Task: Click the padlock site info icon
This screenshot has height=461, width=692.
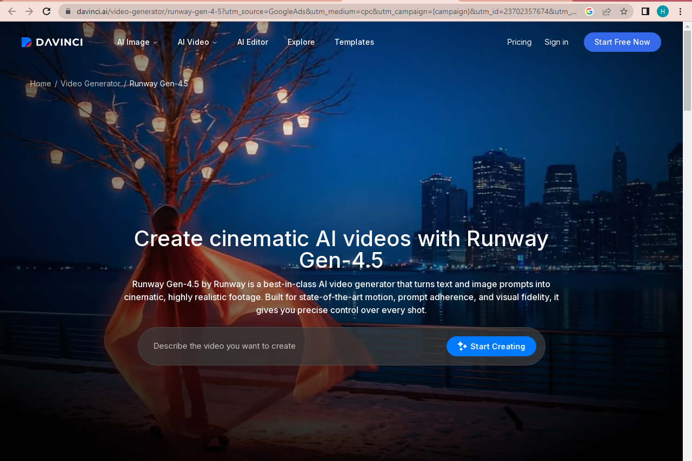Action: coord(68,11)
